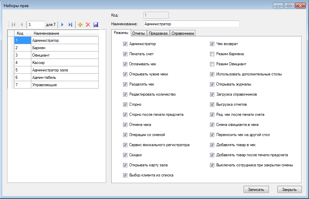Click the Закрыть button
This screenshot has height=199, width=309.
[x=289, y=190]
